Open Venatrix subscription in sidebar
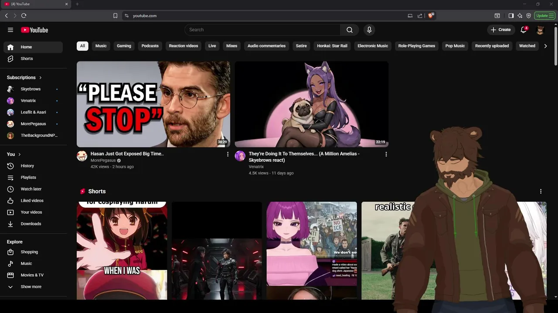Image resolution: width=558 pixels, height=313 pixels. [x=33, y=101]
